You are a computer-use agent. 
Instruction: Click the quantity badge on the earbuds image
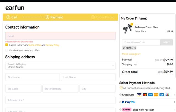tap(132, 24)
